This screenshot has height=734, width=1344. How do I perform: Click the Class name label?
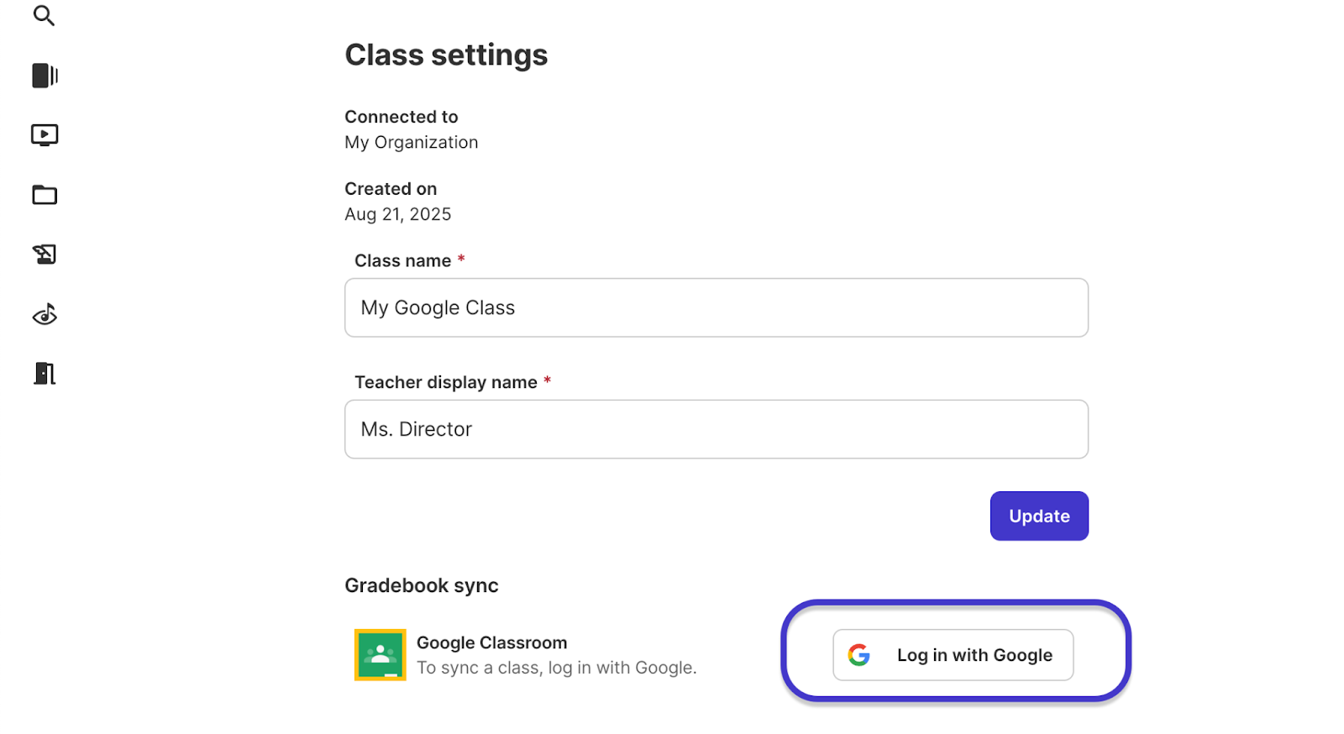coord(402,261)
